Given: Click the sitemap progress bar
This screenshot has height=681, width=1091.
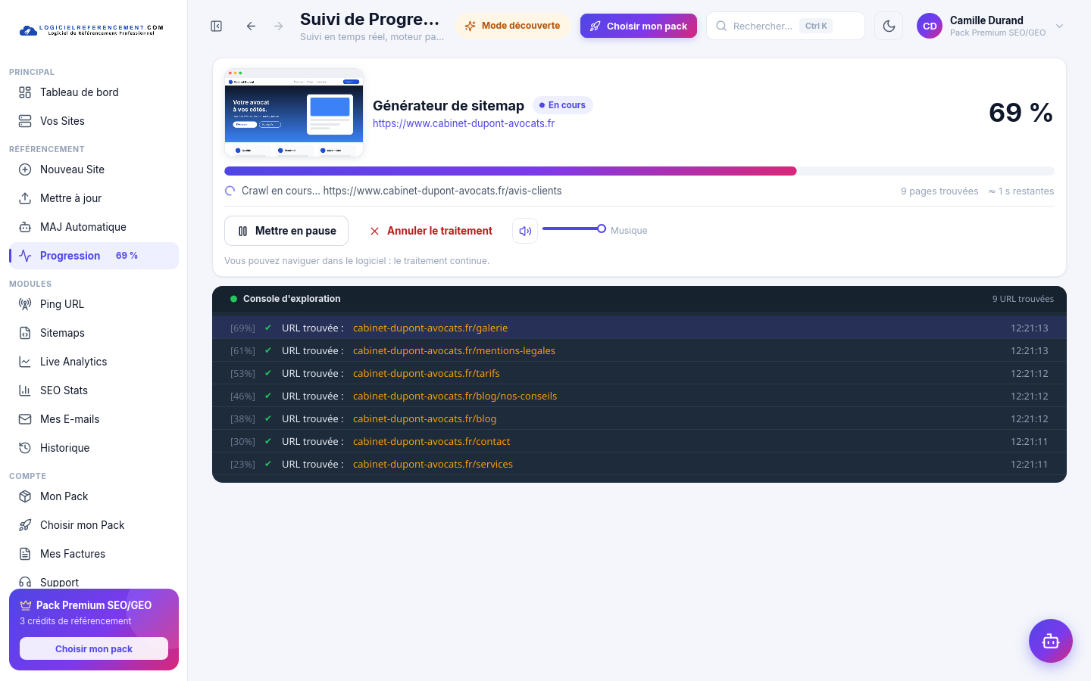Looking at the screenshot, I should (x=639, y=171).
